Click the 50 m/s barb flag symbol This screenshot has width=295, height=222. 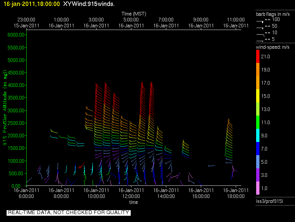[x=260, y=28]
